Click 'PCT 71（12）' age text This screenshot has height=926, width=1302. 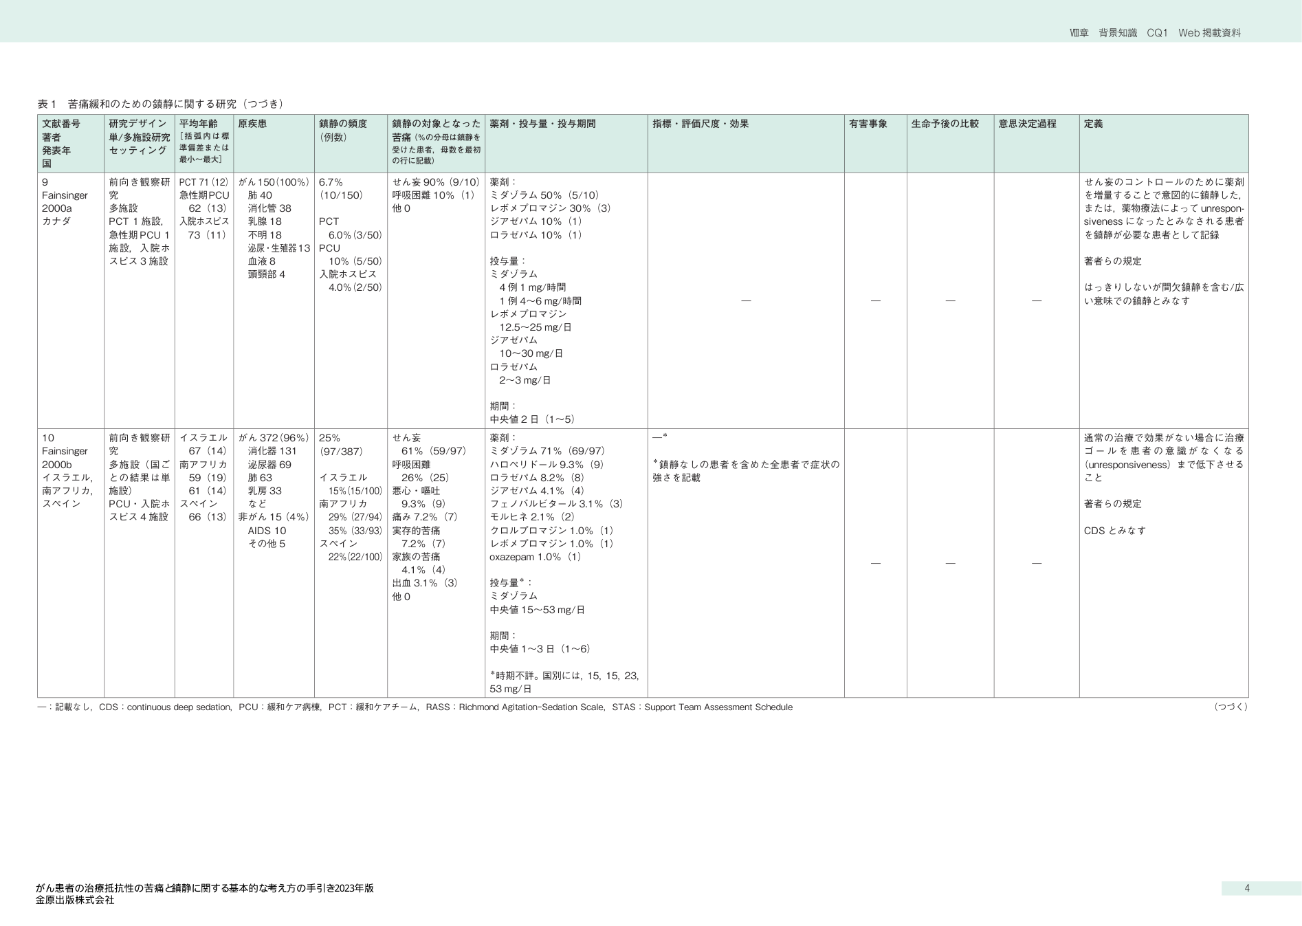pos(203,182)
